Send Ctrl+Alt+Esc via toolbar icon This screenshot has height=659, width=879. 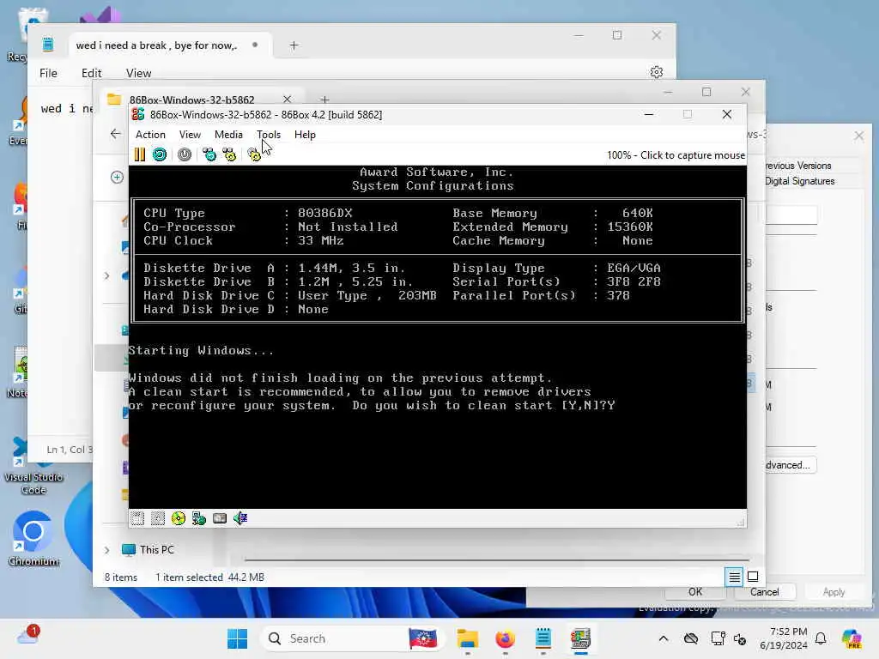pos(229,154)
